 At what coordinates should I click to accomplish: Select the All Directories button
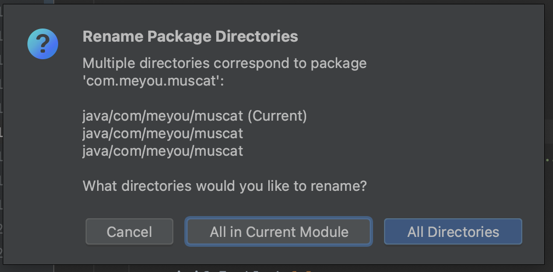(453, 231)
